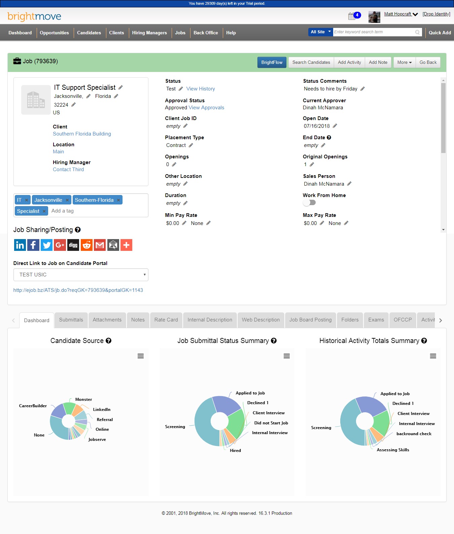Click the Facebook share icon
The height and width of the screenshot is (534, 454).
tap(33, 245)
